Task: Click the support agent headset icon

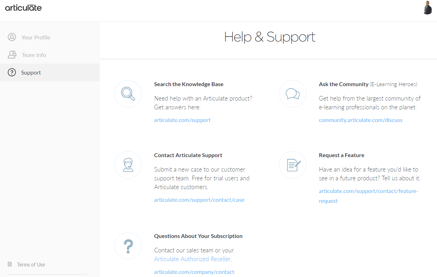Action: [128, 165]
